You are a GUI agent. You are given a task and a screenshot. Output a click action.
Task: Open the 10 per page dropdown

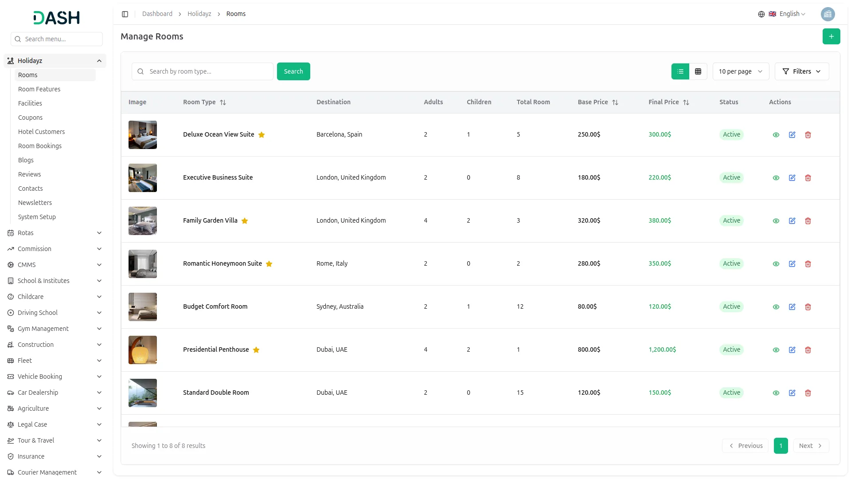click(740, 71)
